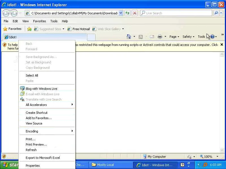Open search provider dropdown arrow

(221, 13)
